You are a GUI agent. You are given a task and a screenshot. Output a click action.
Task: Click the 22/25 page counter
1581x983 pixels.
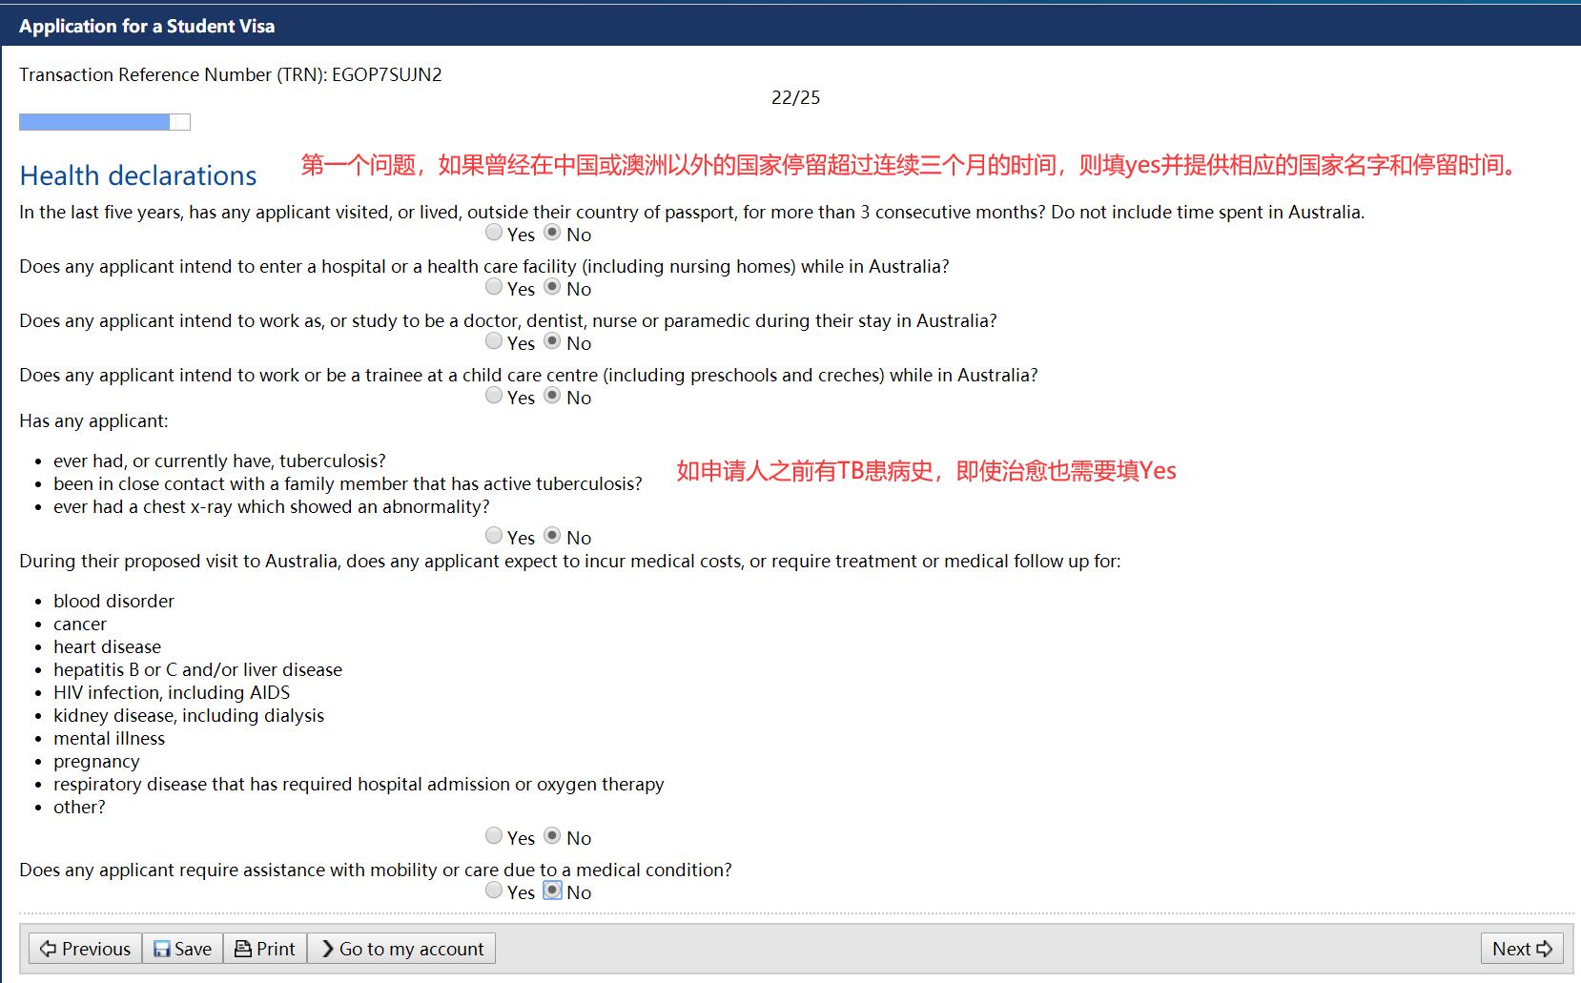pyautogui.click(x=796, y=97)
